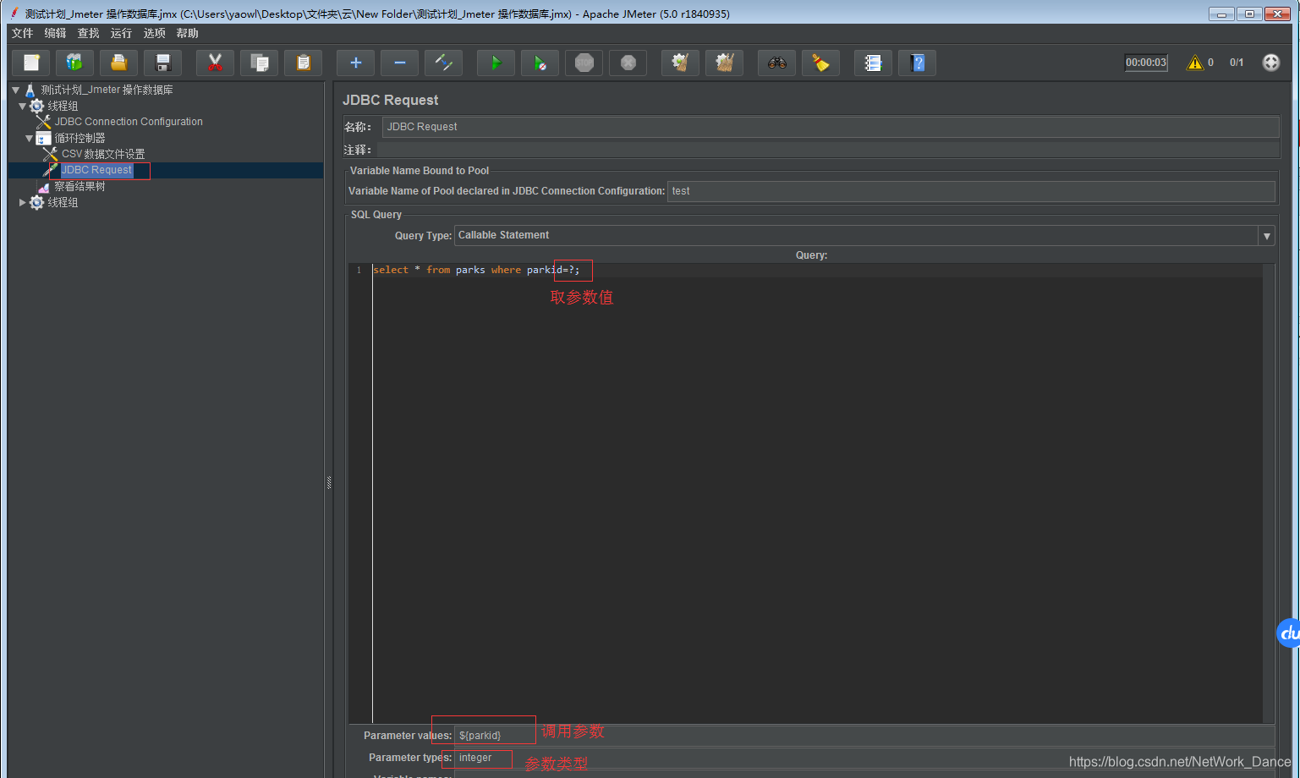The image size is (1300, 778).
Task: Select JDBC Connection Configuration in tree
Action: 129,122
